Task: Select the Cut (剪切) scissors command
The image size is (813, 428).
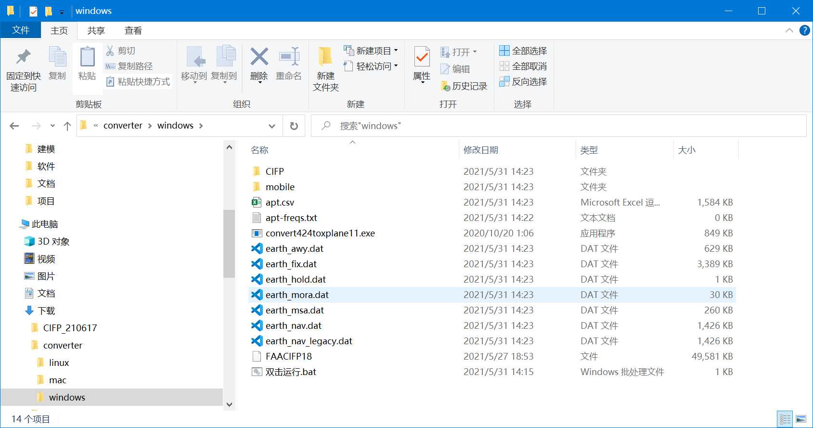Action: [121, 51]
